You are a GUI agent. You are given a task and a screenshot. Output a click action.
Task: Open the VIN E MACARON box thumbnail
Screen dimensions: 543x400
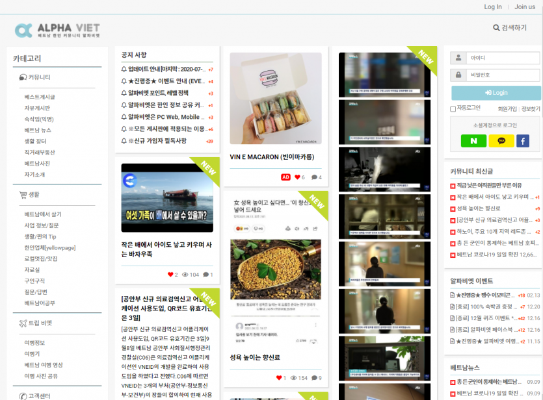[275, 99]
